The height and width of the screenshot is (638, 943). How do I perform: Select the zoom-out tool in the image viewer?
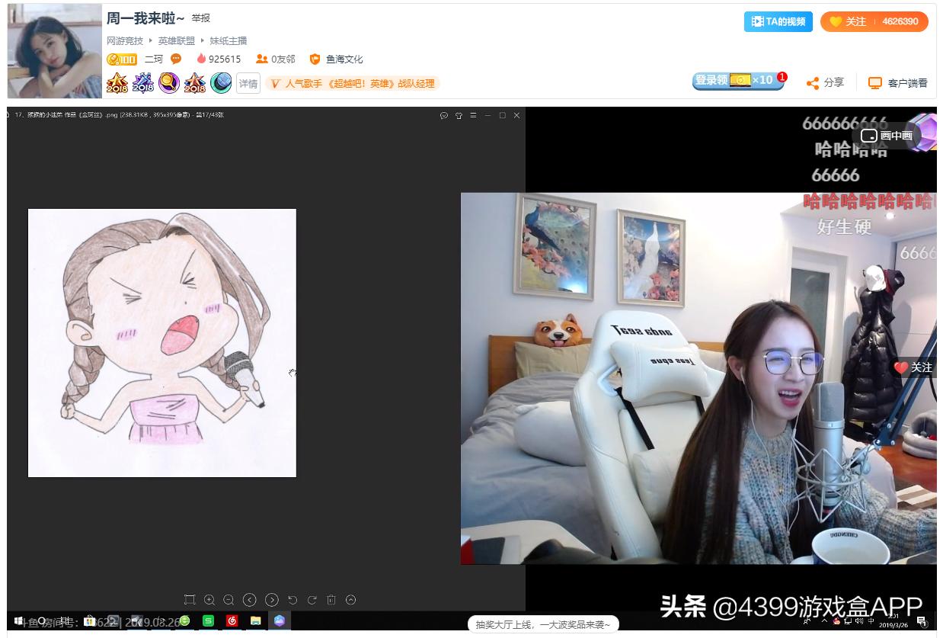click(x=229, y=600)
